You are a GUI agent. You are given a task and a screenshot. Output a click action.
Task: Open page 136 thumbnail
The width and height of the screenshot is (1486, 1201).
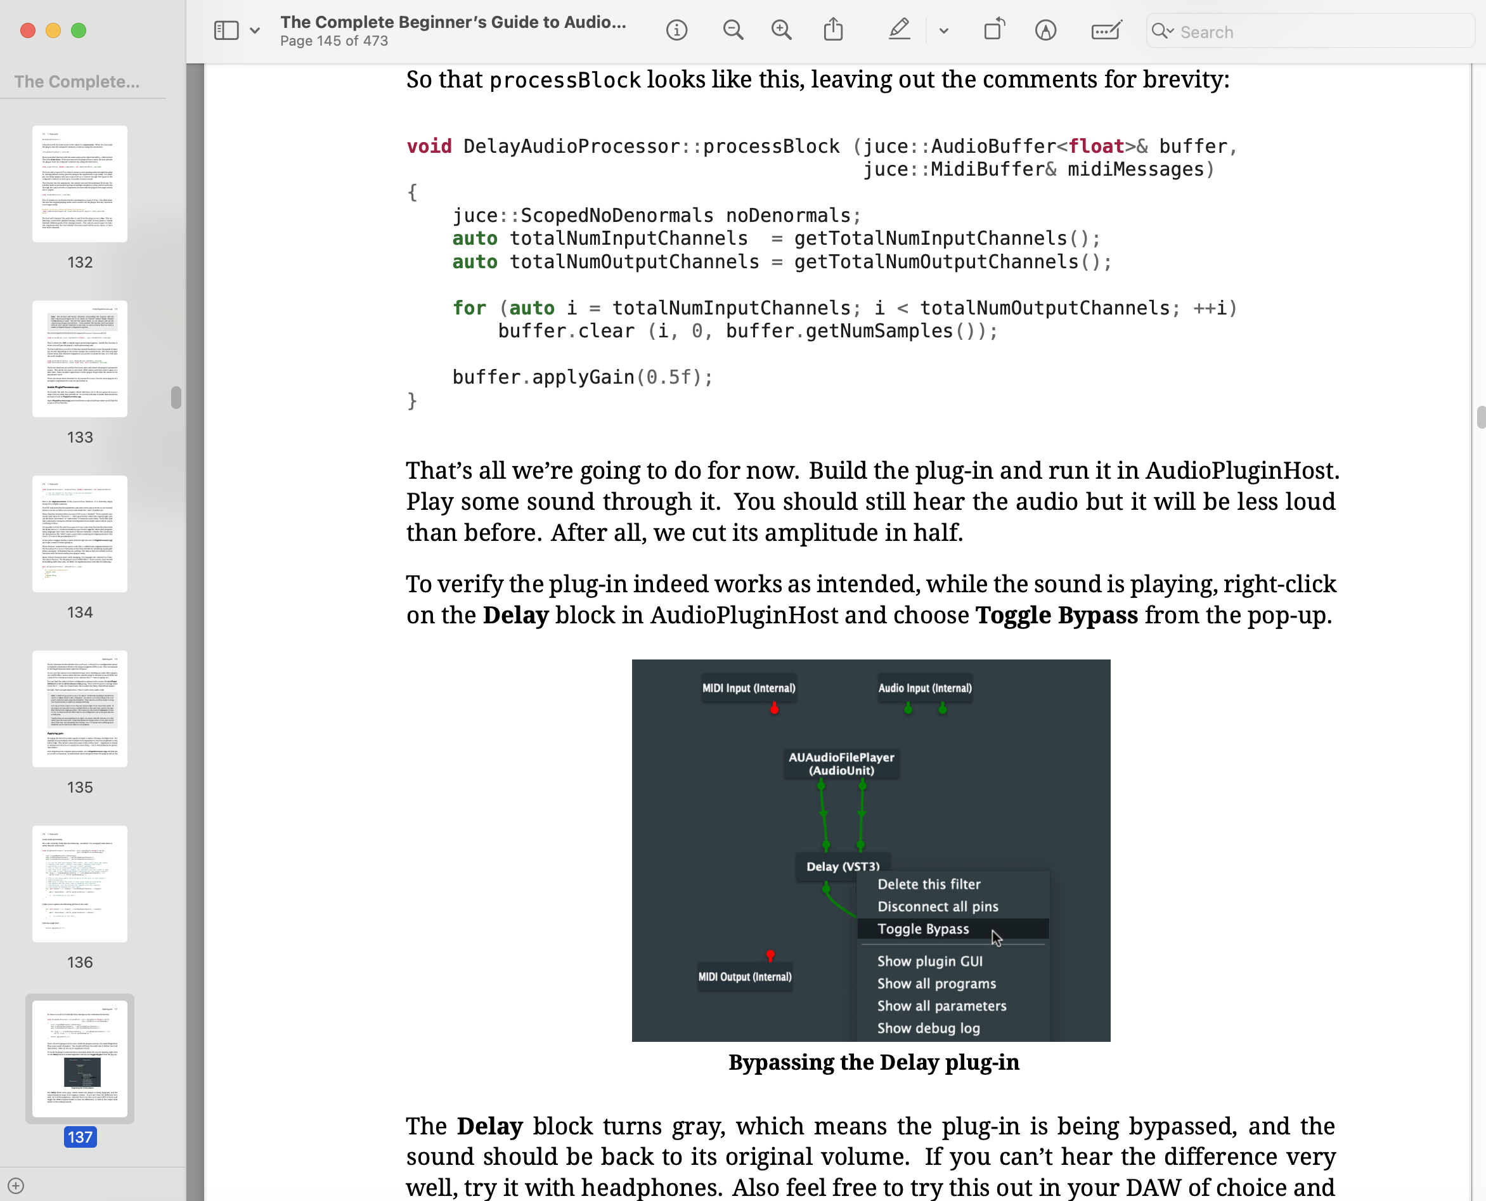click(79, 883)
